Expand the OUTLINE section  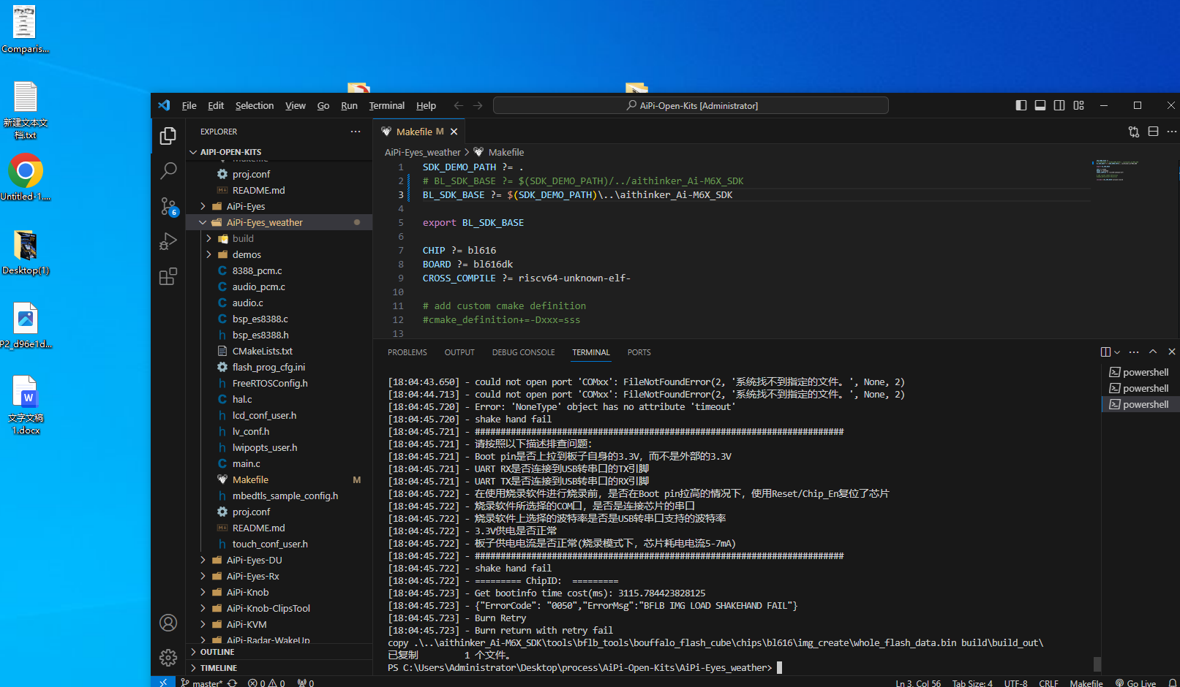pyautogui.click(x=279, y=652)
